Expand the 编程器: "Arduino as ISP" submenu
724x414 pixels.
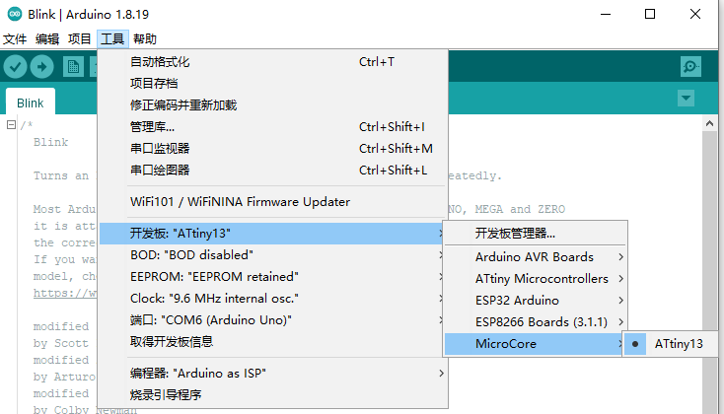pyautogui.click(x=272, y=374)
